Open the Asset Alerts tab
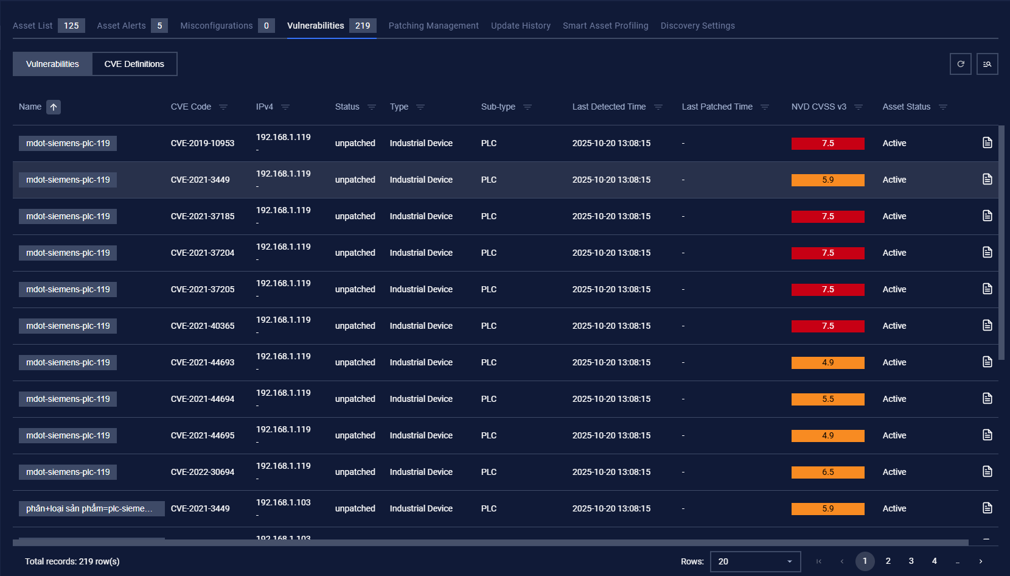Viewport: 1010px width, 576px height. [x=121, y=26]
